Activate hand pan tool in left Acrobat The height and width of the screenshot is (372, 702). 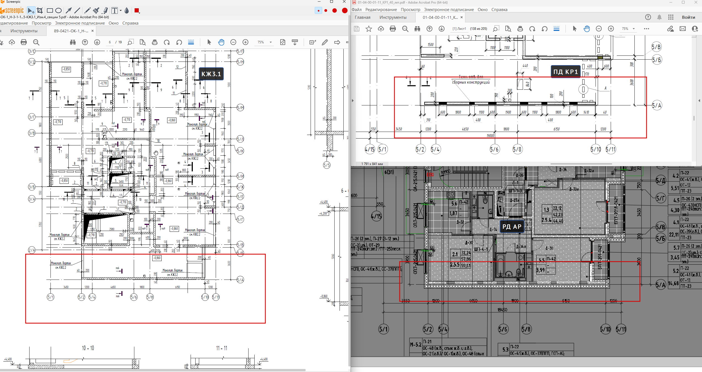221,42
